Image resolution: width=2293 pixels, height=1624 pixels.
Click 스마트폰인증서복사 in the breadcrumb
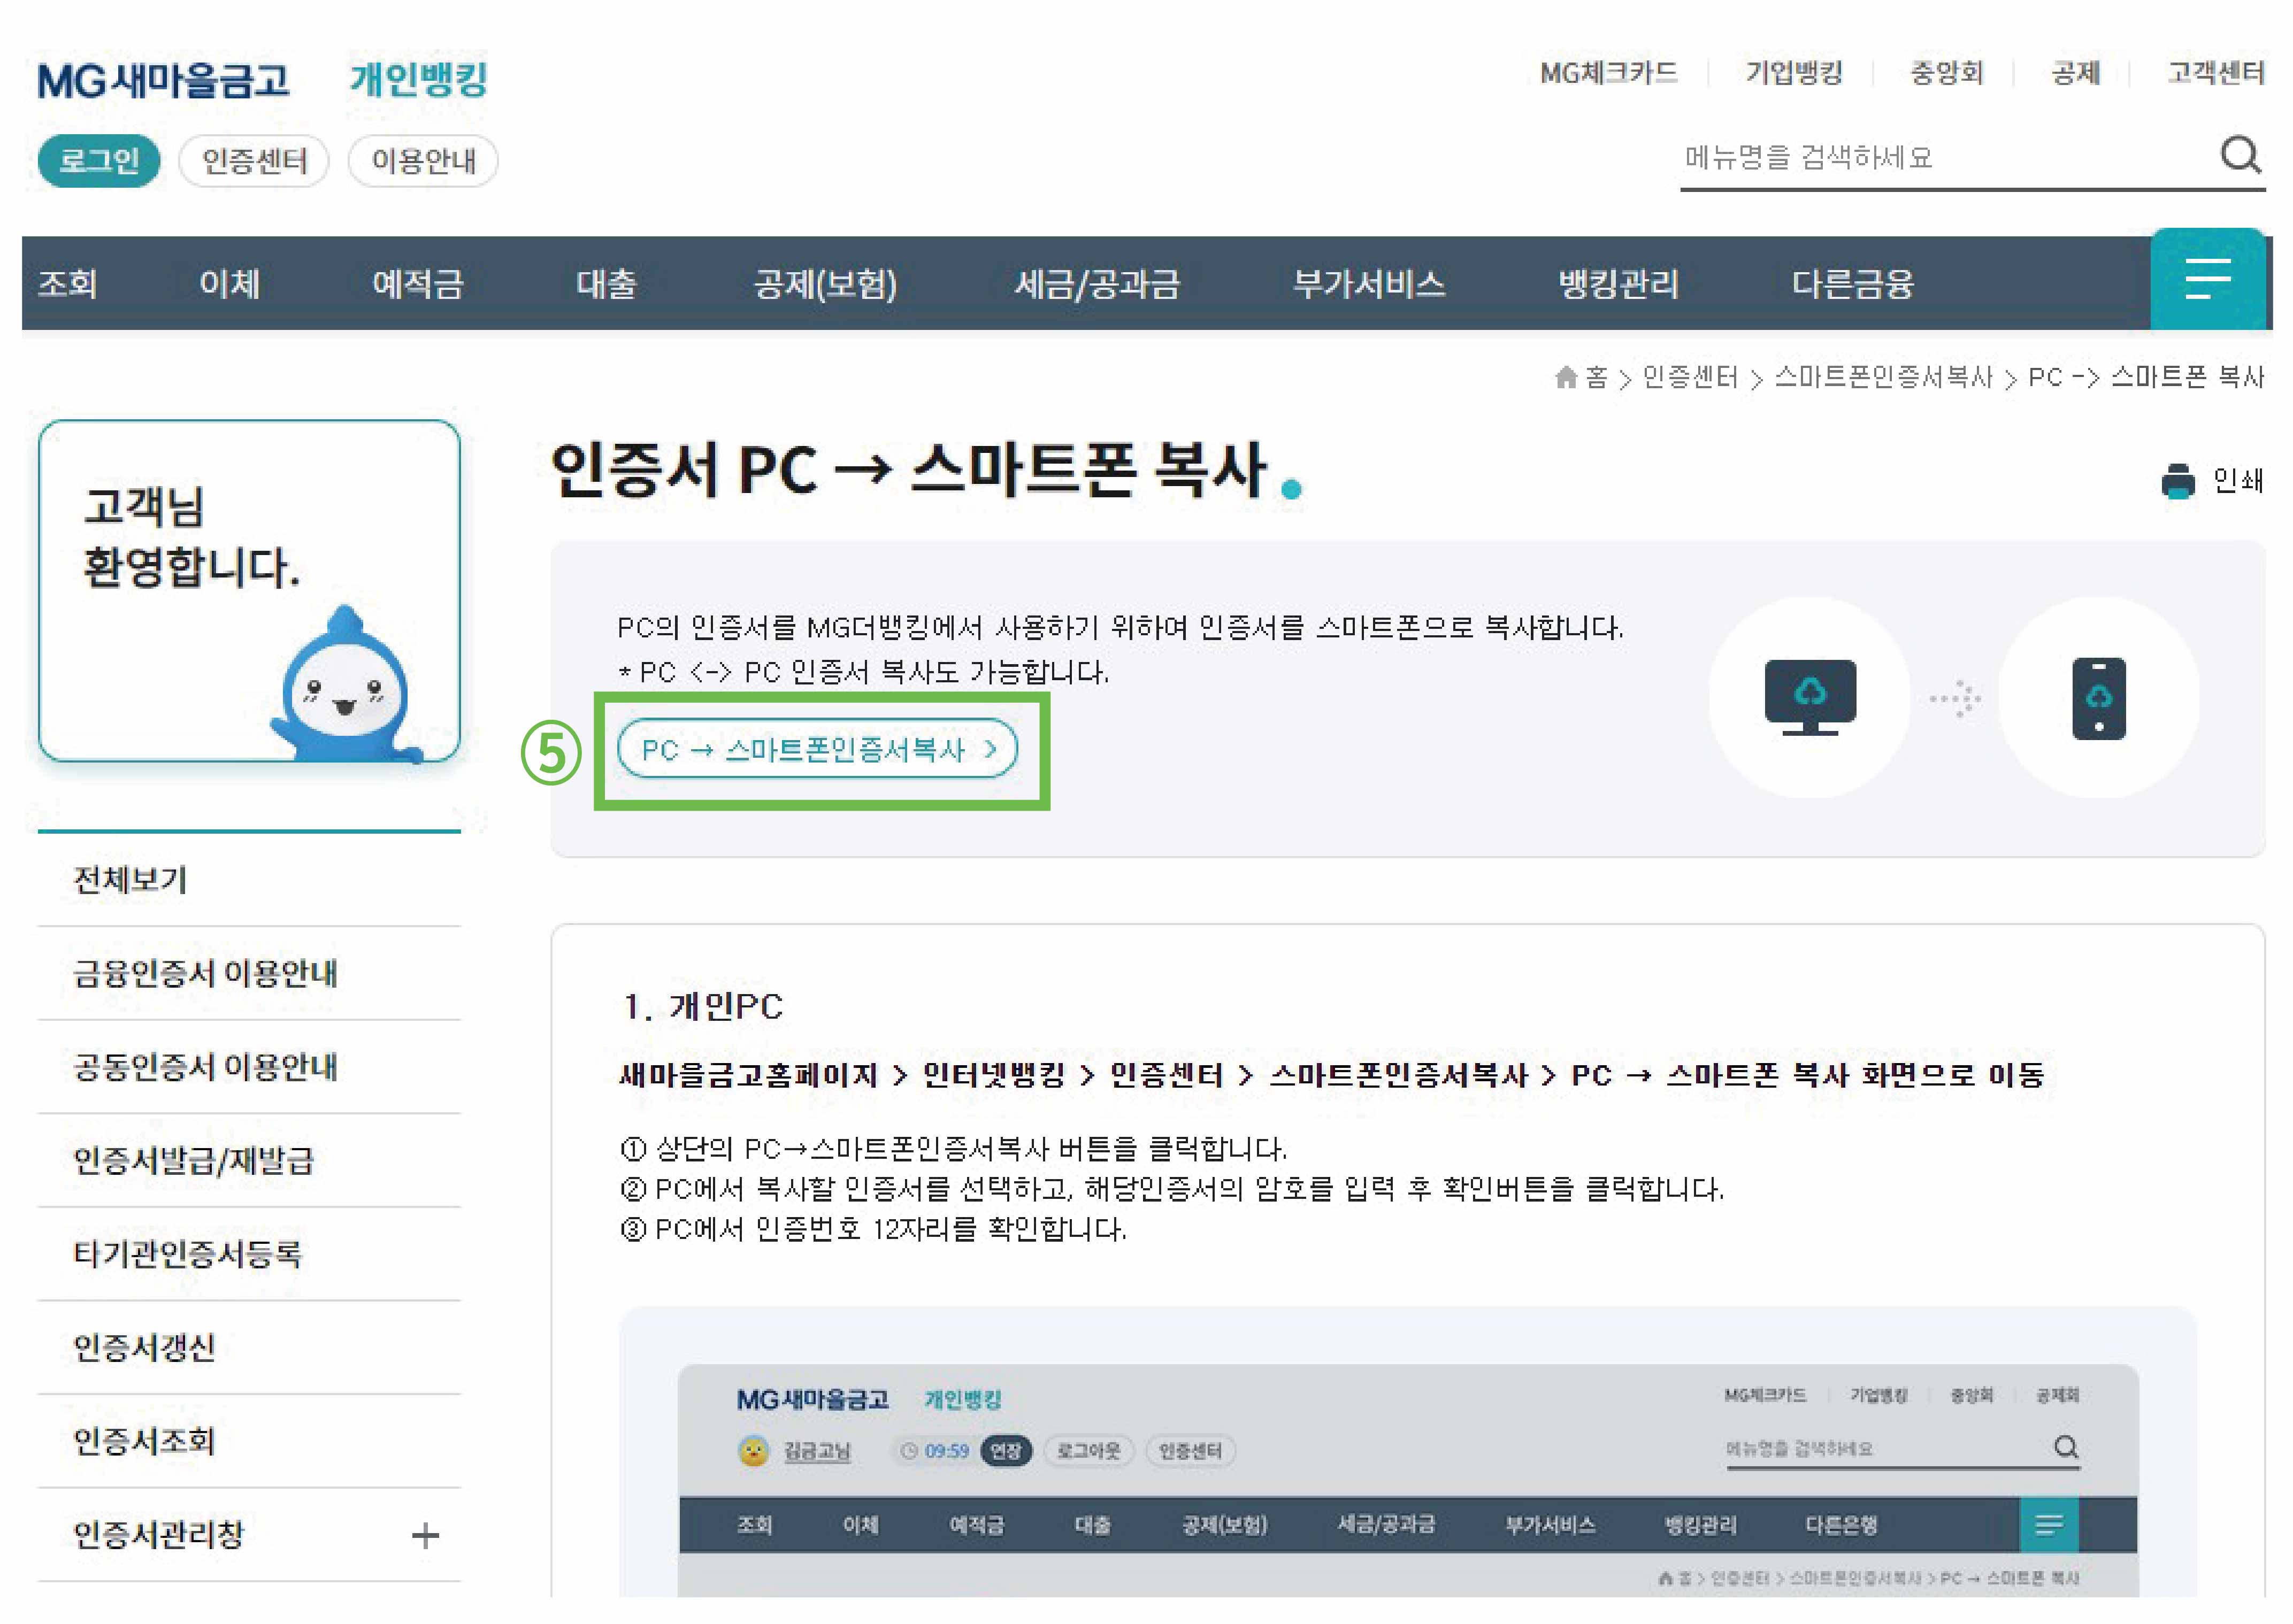(1883, 377)
